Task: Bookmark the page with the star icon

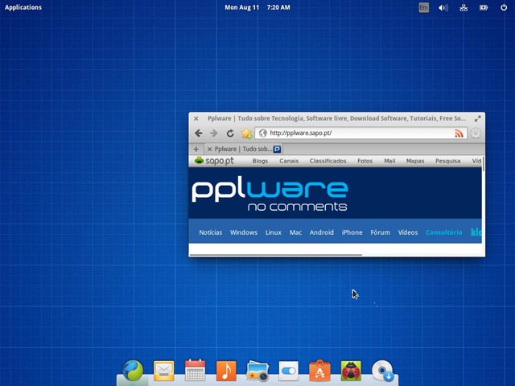Action: (x=246, y=133)
